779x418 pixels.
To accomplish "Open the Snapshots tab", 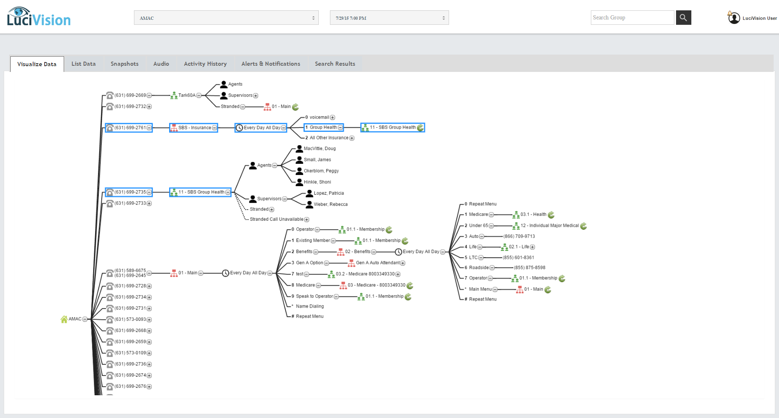I will pyautogui.click(x=124, y=64).
